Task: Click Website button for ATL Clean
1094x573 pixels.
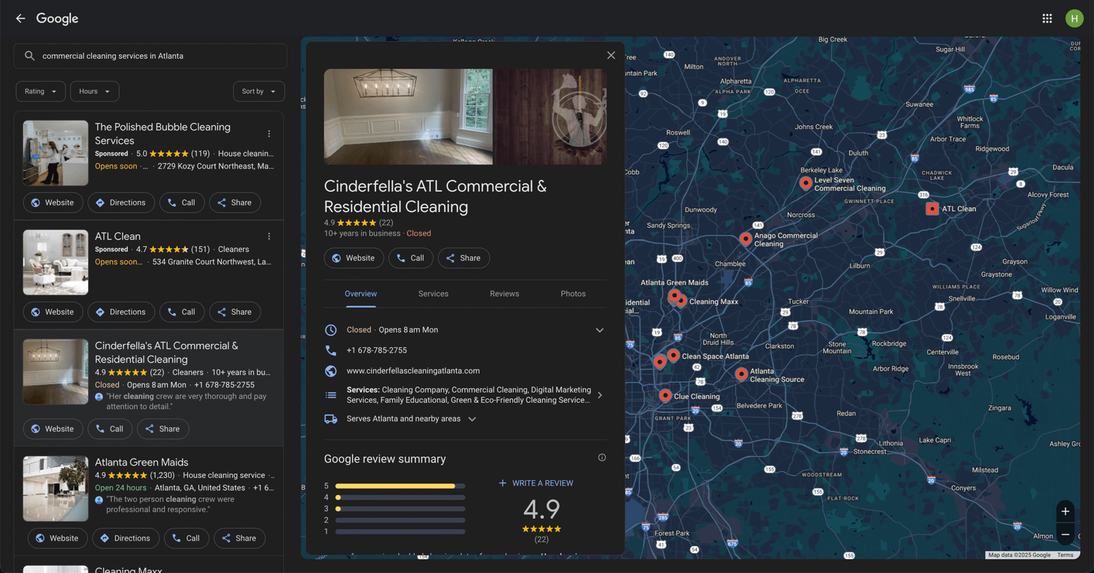Action: [x=53, y=312]
